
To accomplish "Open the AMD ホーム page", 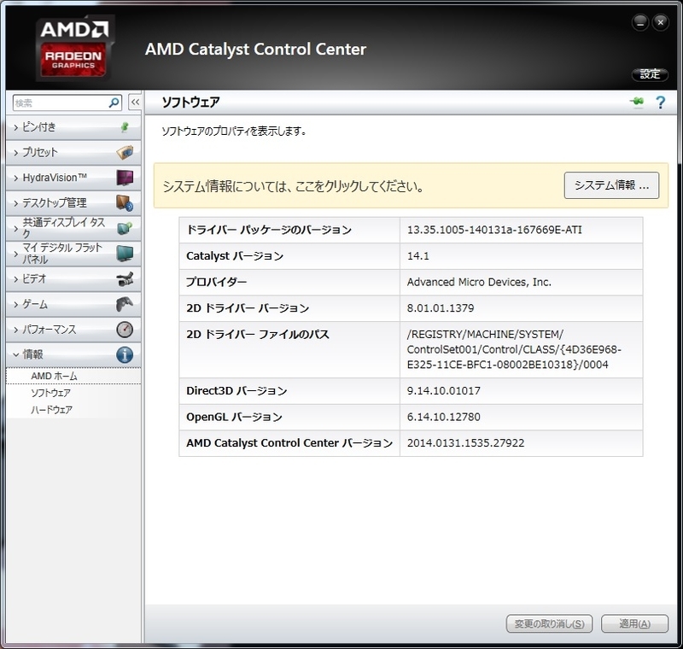I will [x=73, y=376].
